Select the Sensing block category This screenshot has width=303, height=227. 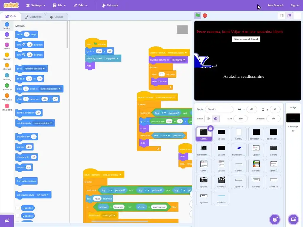coord(7,77)
